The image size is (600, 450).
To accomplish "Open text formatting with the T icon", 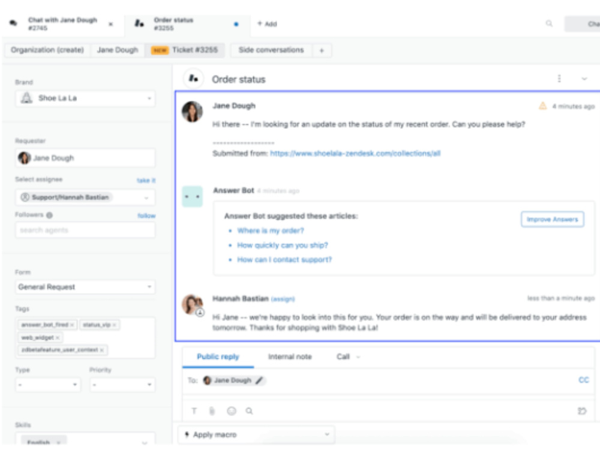I will [x=194, y=411].
